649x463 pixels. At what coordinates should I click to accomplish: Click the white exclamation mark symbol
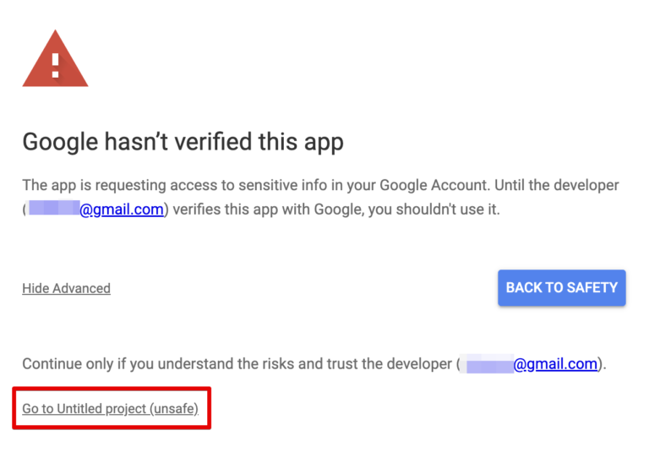55,63
